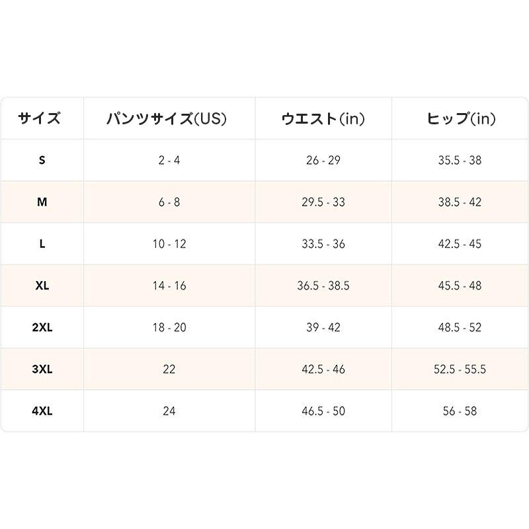Select the 2XL size row label
This screenshot has height=529, width=529.
point(42,327)
